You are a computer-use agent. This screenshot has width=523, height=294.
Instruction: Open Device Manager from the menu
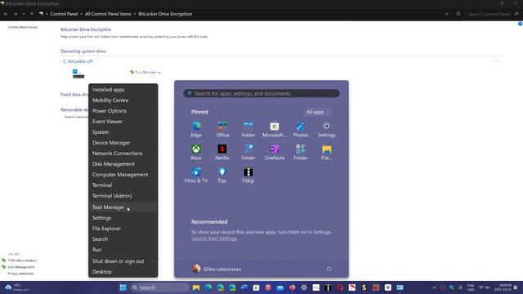(123, 143)
